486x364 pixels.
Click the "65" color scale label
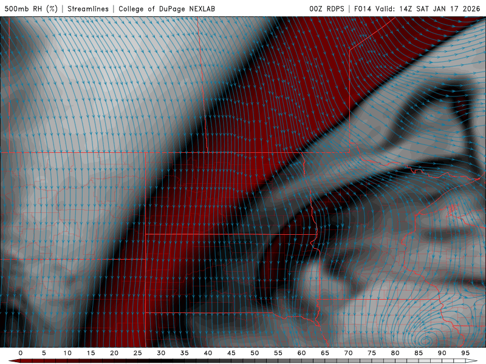point(325,353)
